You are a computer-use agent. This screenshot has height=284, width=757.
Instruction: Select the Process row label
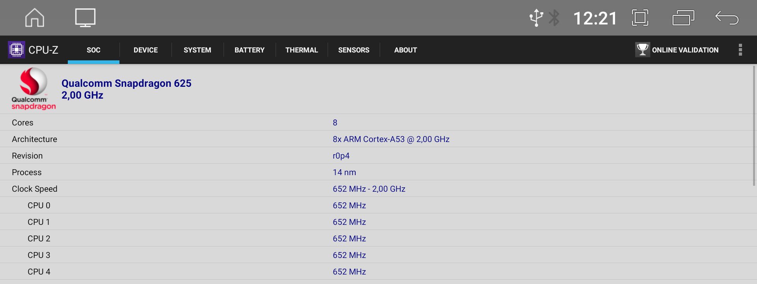[26, 172]
